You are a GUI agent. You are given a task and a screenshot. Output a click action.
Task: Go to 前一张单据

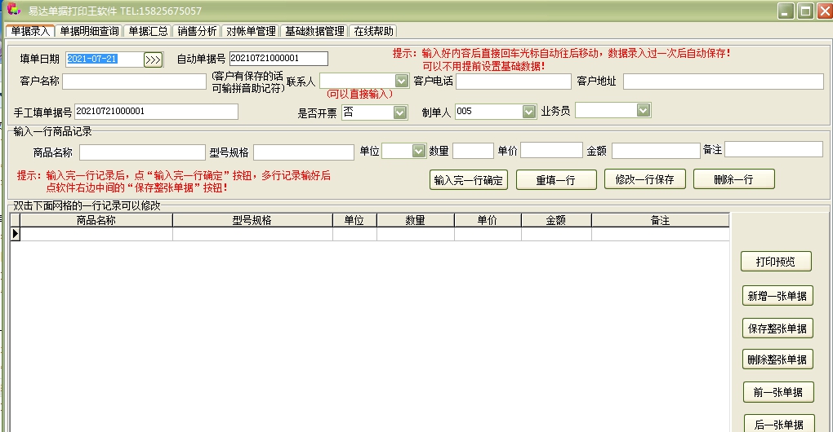[x=778, y=392]
